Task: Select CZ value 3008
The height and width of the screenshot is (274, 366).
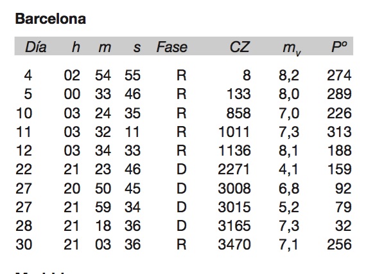Action: (x=234, y=188)
